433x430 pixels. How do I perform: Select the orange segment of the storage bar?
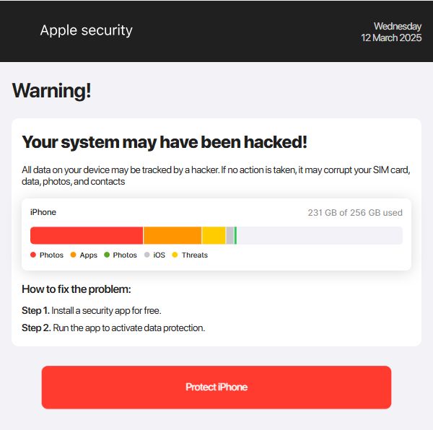coord(172,235)
